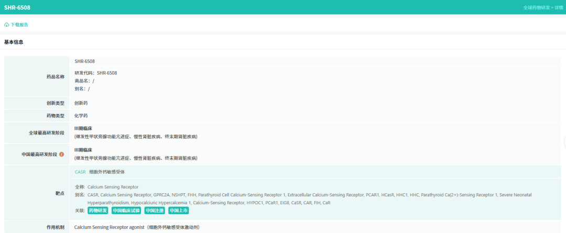Click the 靶点 row label
The image size is (566, 233).
click(x=60, y=193)
